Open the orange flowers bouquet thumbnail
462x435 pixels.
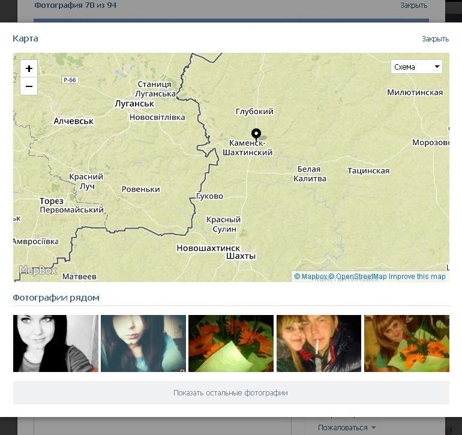[x=231, y=343]
